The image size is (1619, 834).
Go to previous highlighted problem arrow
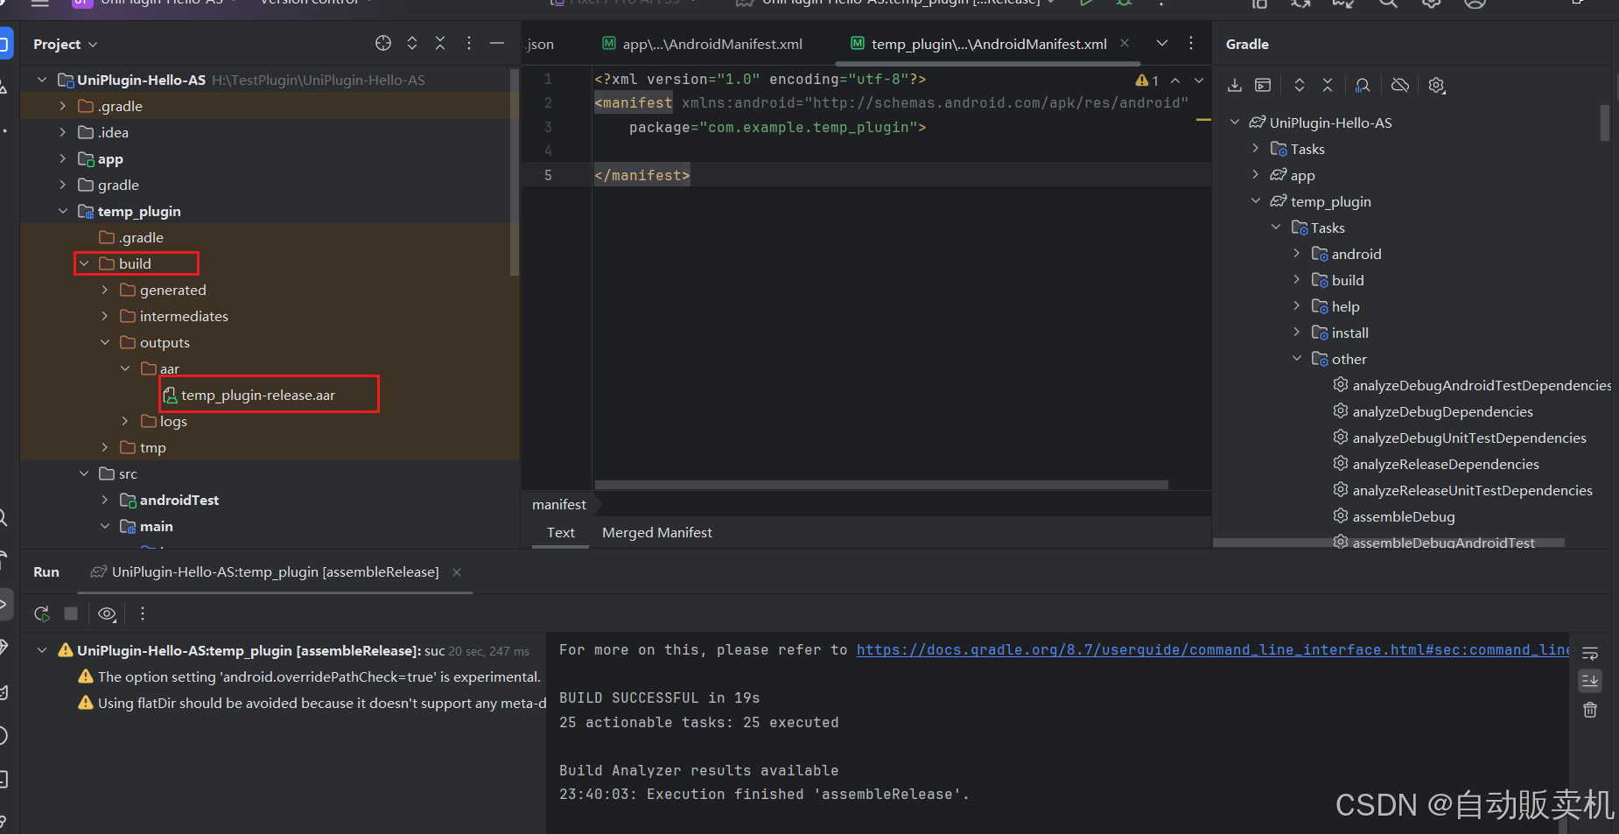coord(1175,81)
